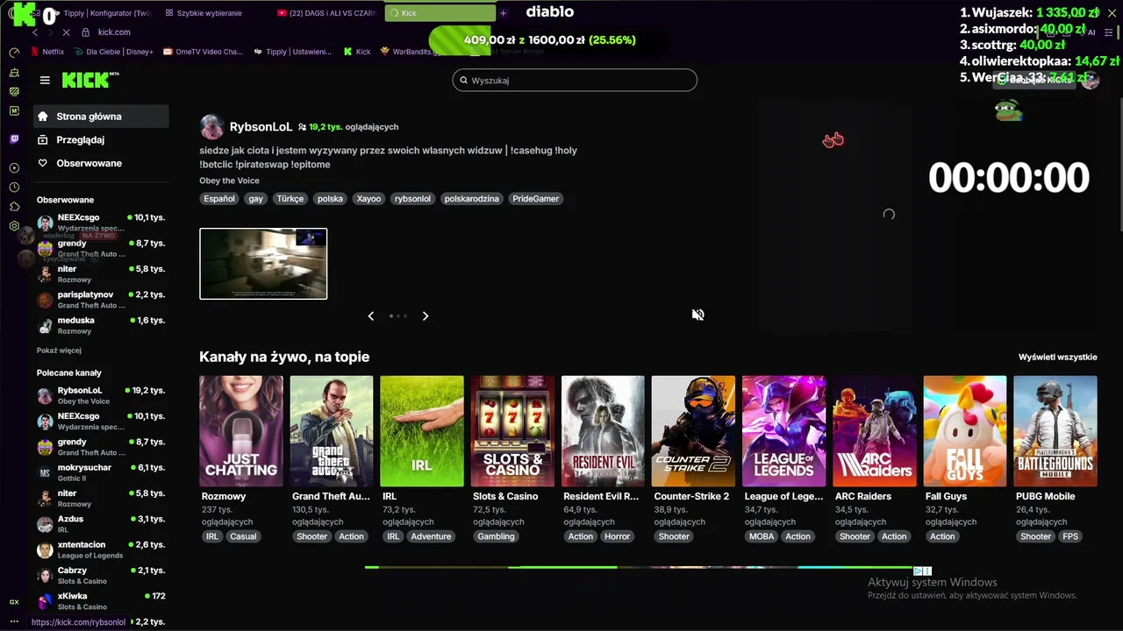This screenshot has height=631, width=1123.
Task: Click the Xayoo tag
Action: tap(368, 199)
